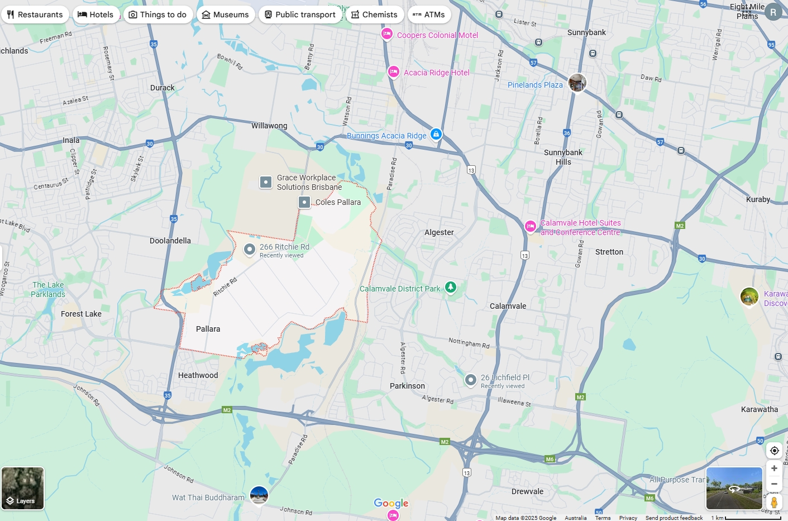Select Coles Pallara marker icon

304,202
